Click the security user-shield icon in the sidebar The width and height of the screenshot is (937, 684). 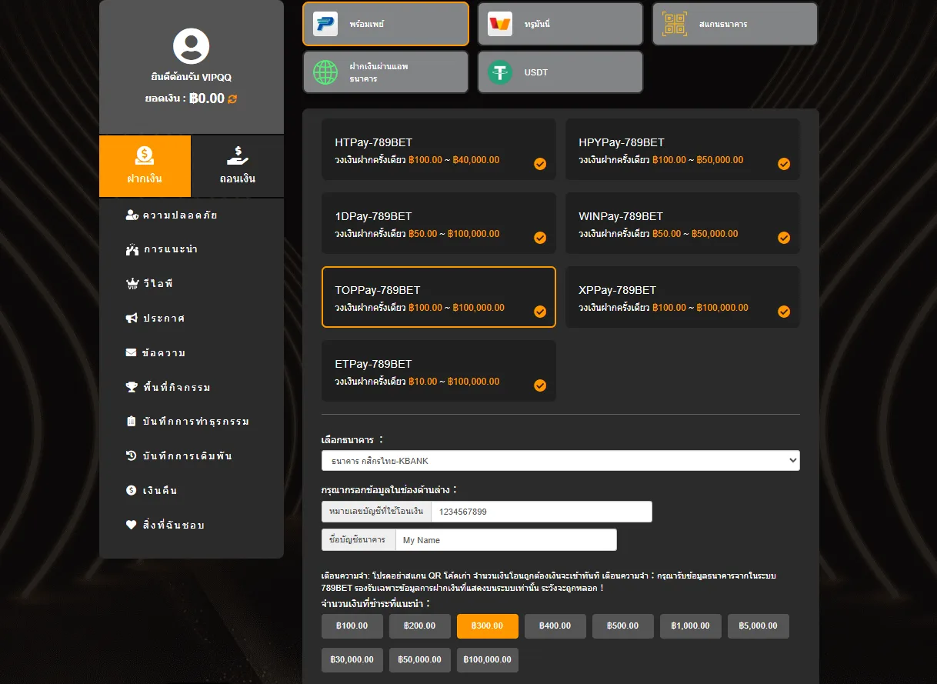point(132,215)
